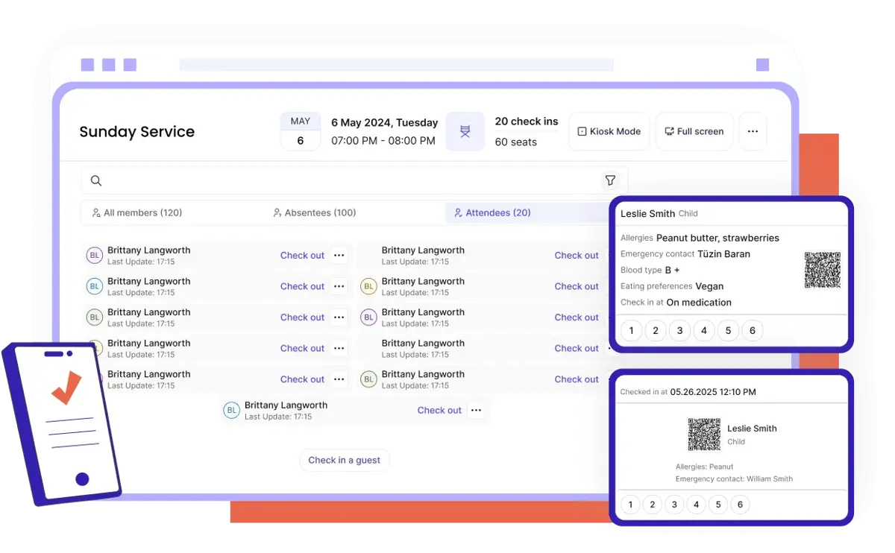The height and width of the screenshot is (553, 895).
Task: Click the director chair seats icon
Action: [x=465, y=131]
